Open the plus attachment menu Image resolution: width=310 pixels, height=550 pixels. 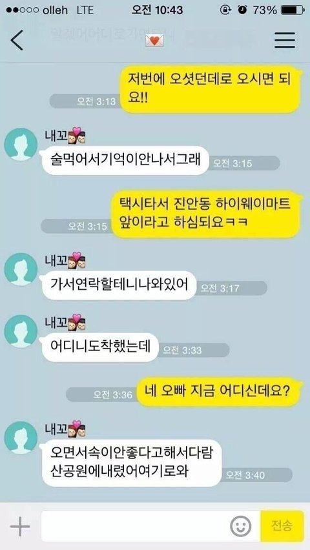pos(20,526)
